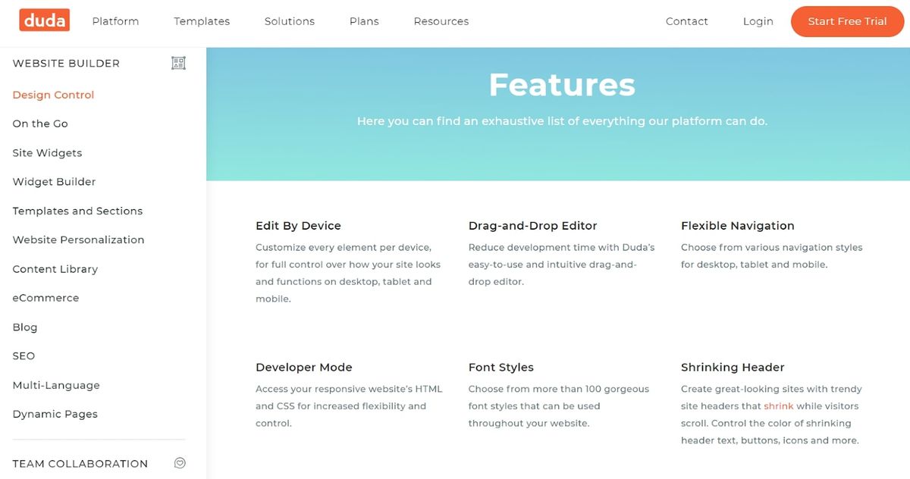Open the Dynamic Pages section

coord(55,414)
